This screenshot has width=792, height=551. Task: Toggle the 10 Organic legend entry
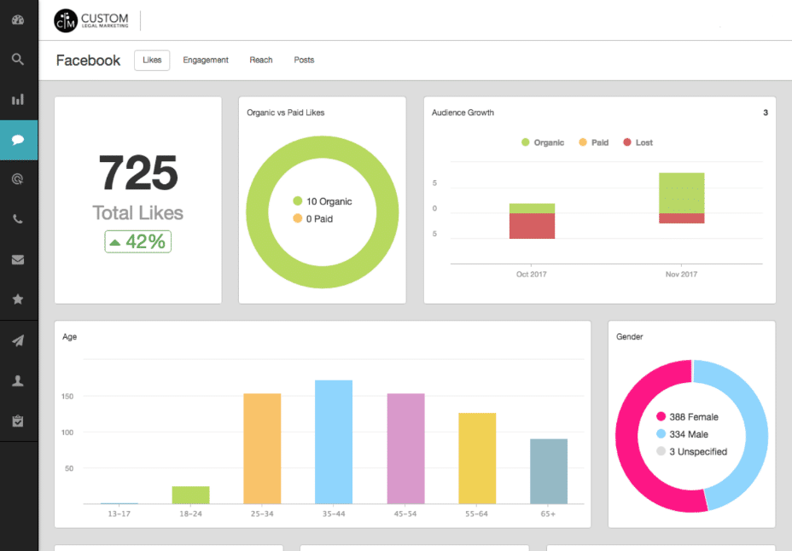tap(323, 201)
